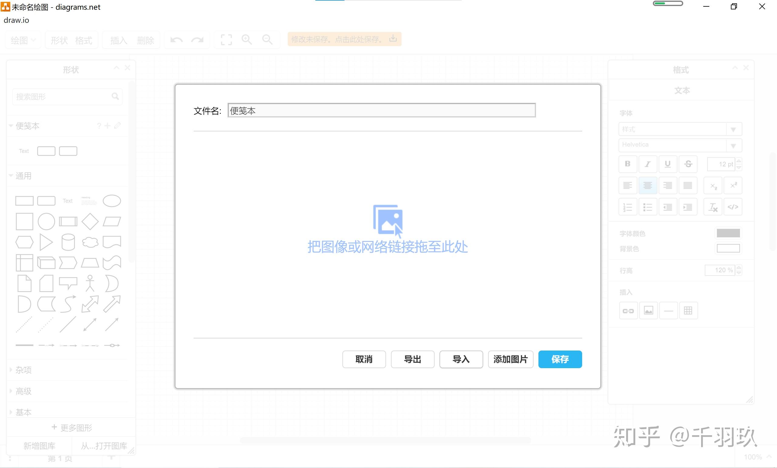Toggle bold text formatting
This screenshot has width=777, height=468.
click(628, 164)
